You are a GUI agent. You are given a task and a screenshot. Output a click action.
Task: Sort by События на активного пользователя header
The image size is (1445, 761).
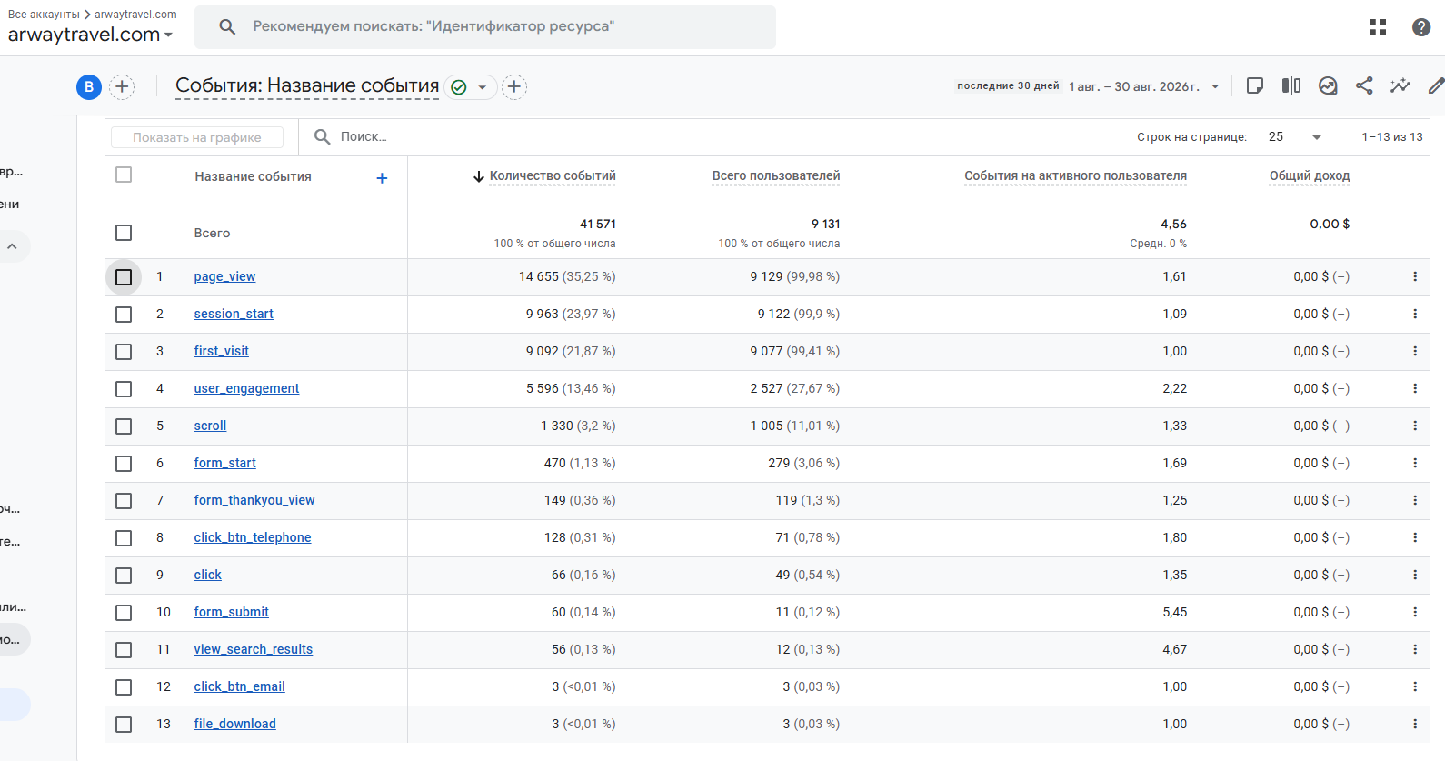pos(1075,176)
